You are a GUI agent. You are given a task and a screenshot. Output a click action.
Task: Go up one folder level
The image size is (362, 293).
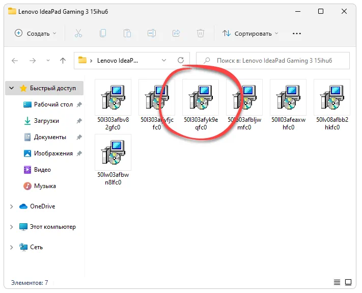point(63,60)
